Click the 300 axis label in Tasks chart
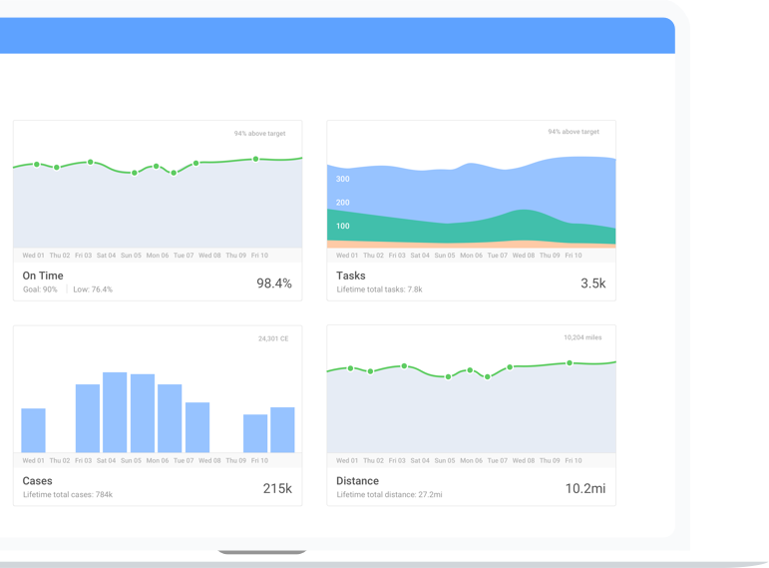769x568 pixels. [x=343, y=180]
